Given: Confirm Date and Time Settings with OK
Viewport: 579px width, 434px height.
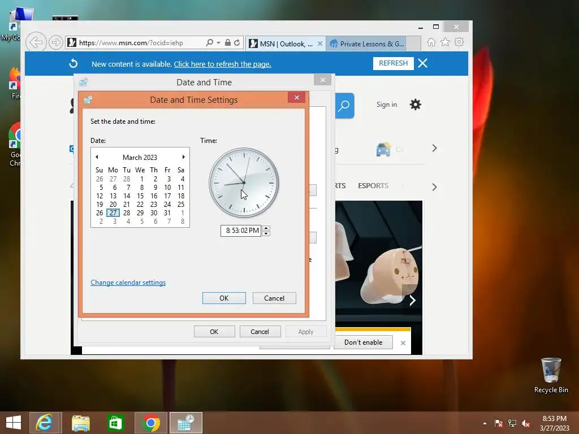Looking at the screenshot, I should click(224, 298).
